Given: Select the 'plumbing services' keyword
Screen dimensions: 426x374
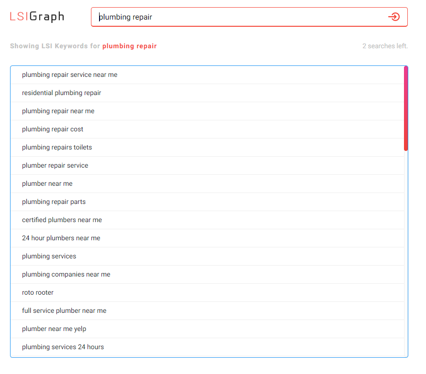Looking at the screenshot, I should (49, 256).
